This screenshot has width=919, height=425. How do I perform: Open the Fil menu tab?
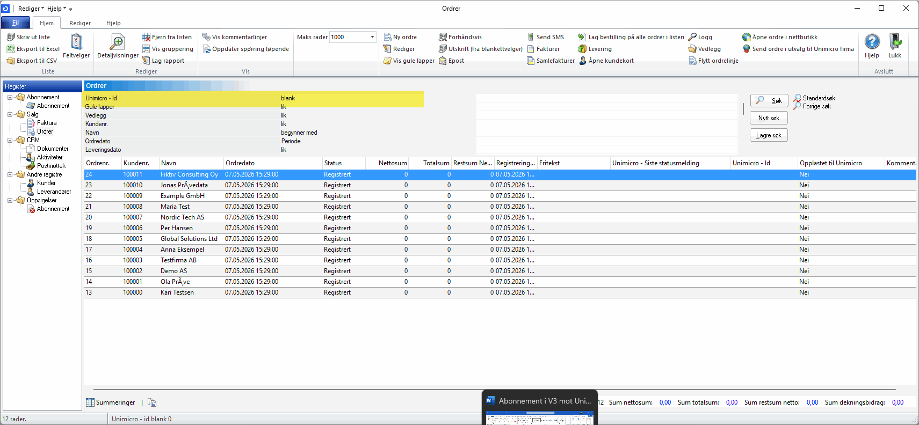tap(16, 23)
